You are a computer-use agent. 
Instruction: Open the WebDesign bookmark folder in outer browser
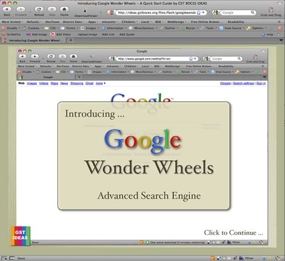coord(177,22)
